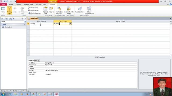Open Internet Explorer from the taskbar

tap(10, 94)
